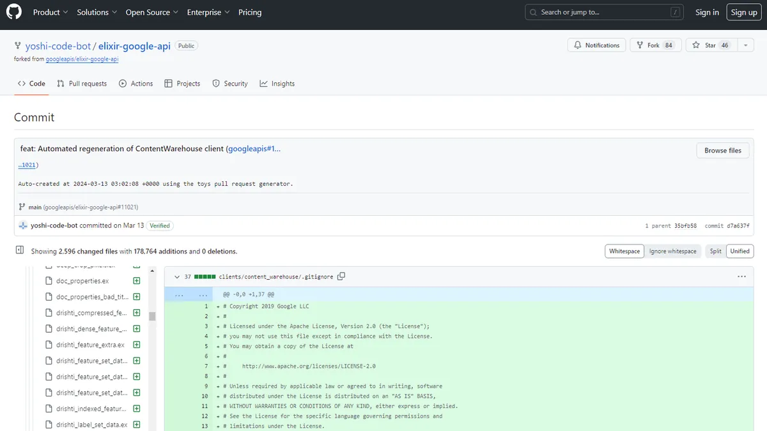Switch to the Actions tab
Viewport: 767px width, 431px height.
pyautogui.click(x=136, y=84)
